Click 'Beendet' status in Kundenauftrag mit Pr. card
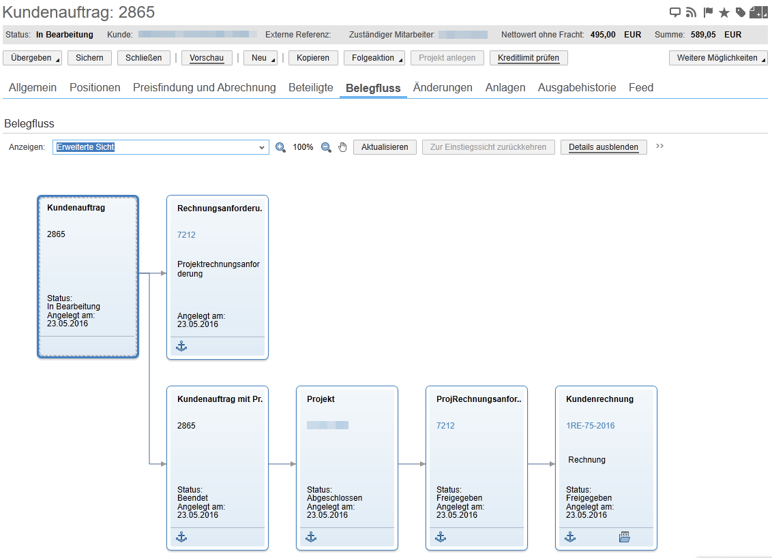The height and width of the screenshot is (558, 772). (192, 498)
